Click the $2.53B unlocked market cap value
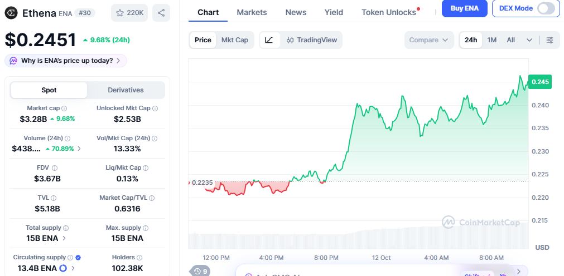 click(x=127, y=119)
